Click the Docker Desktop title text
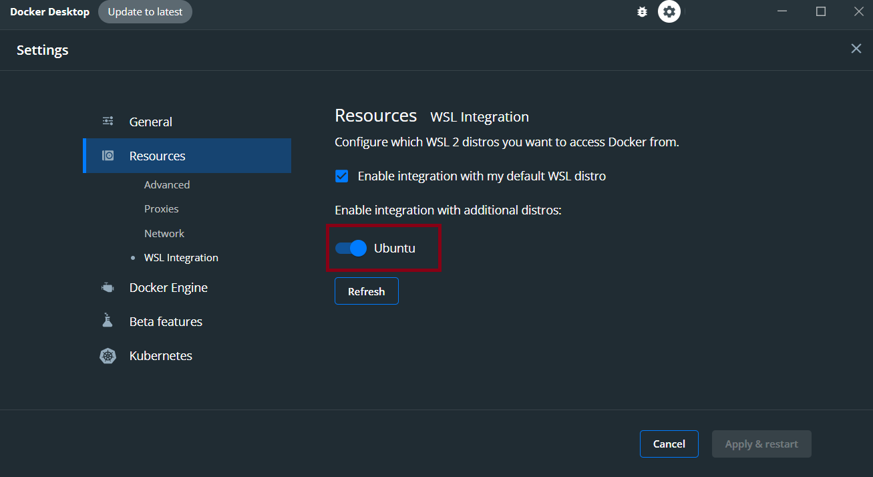 pyautogui.click(x=49, y=12)
